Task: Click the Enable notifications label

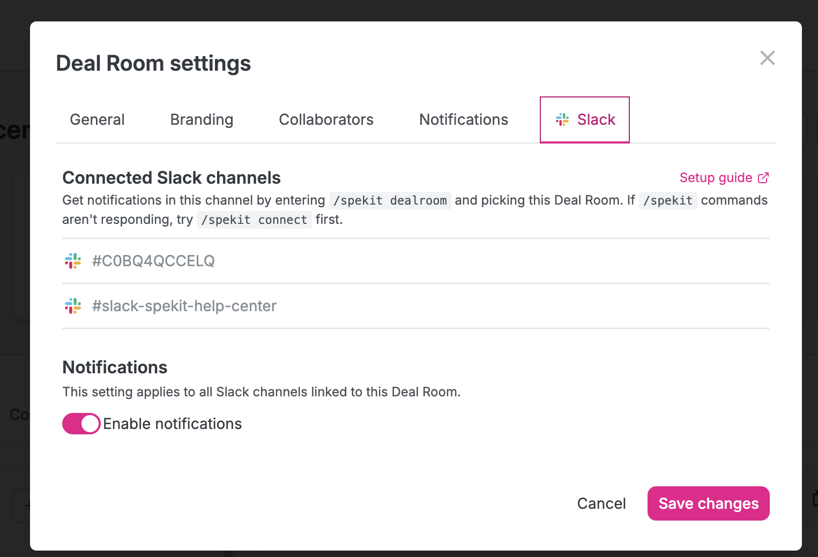Action: (173, 424)
